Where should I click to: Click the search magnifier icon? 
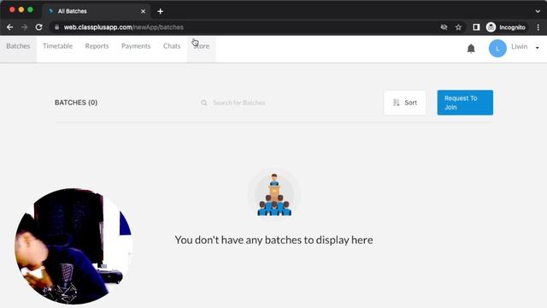(203, 103)
